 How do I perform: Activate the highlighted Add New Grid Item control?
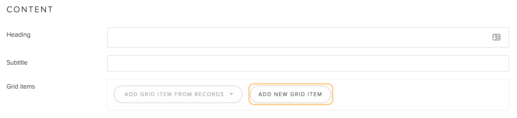coord(290,94)
